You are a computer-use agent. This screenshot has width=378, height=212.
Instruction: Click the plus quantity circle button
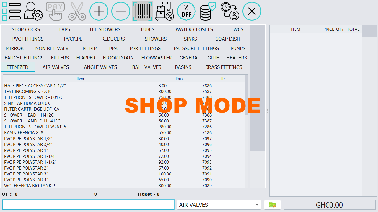point(99,11)
